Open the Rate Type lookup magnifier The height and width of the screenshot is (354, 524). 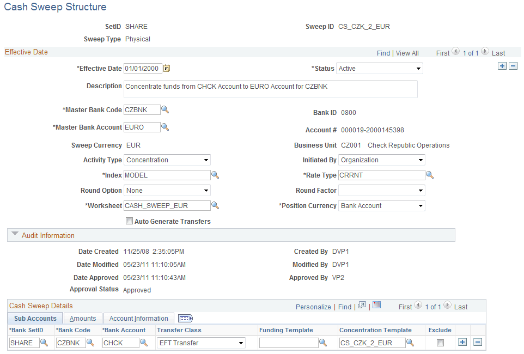click(x=430, y=175)
